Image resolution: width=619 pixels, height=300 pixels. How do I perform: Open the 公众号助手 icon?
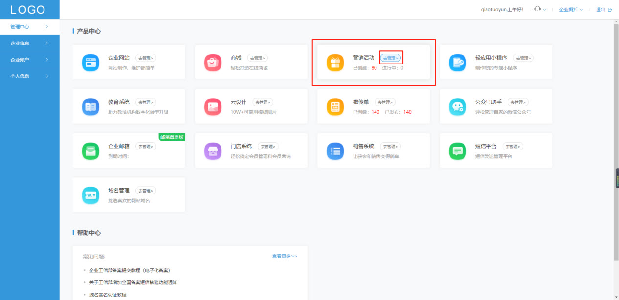coord(457,107)
